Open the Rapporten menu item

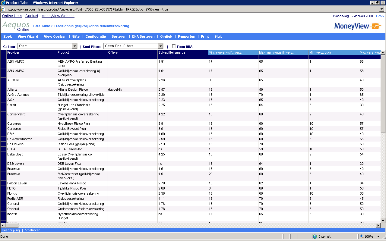coord(187,36)
